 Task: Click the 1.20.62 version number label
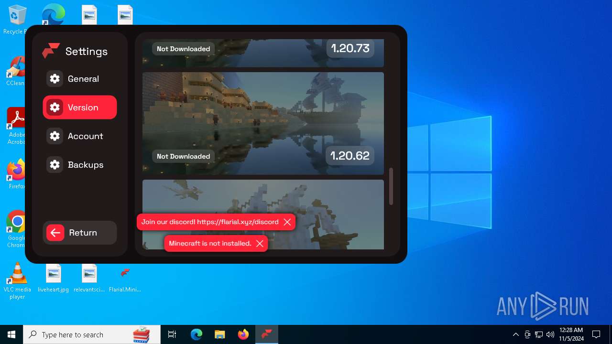350,156
